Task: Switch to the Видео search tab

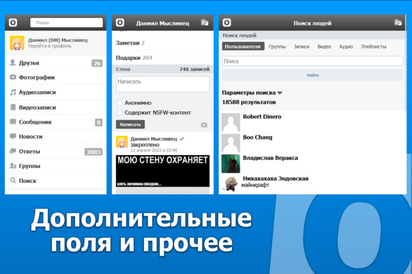Action: [x=324, y=47]
